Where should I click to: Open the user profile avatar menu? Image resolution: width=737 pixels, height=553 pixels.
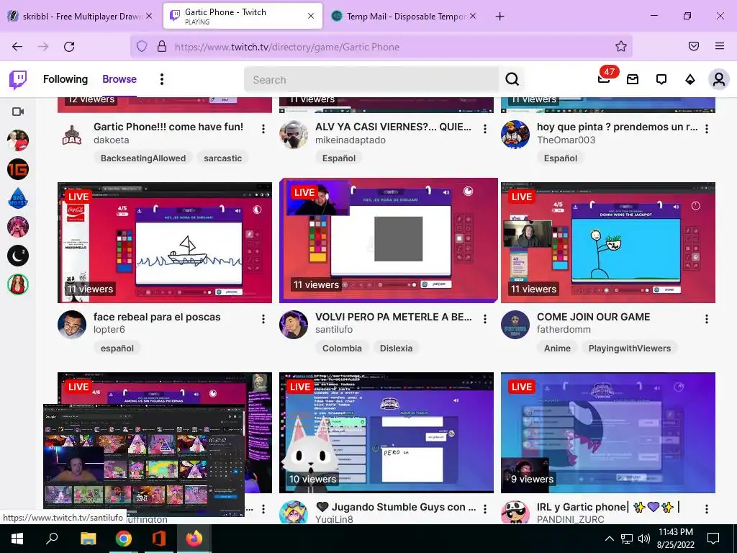click(719, 79)
